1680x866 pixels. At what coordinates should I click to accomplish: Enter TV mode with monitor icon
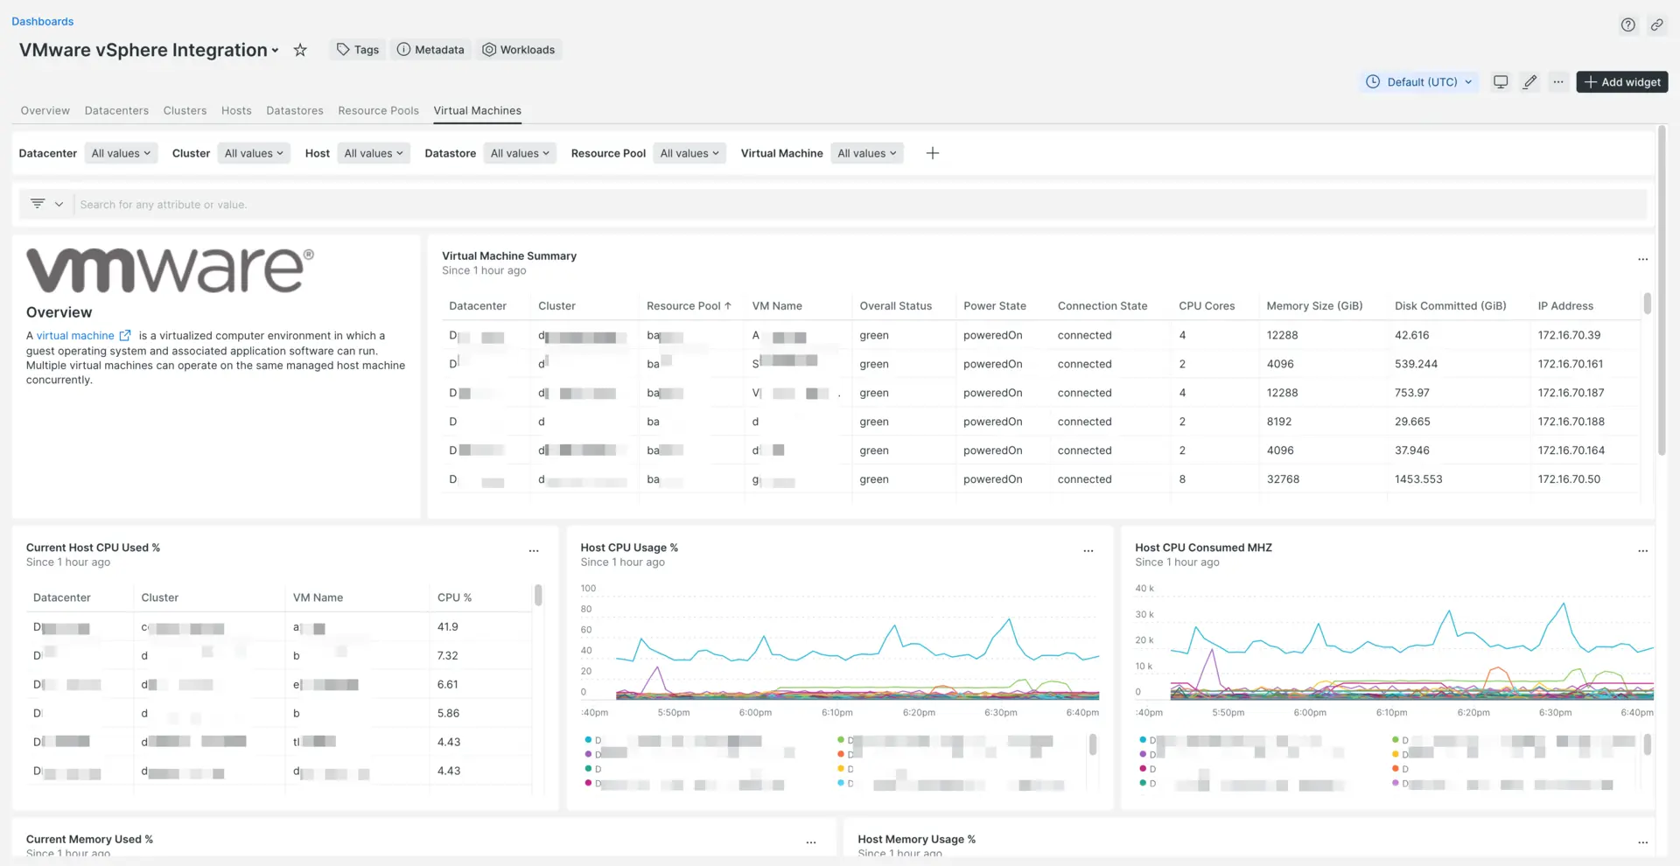pos(1501,81)
